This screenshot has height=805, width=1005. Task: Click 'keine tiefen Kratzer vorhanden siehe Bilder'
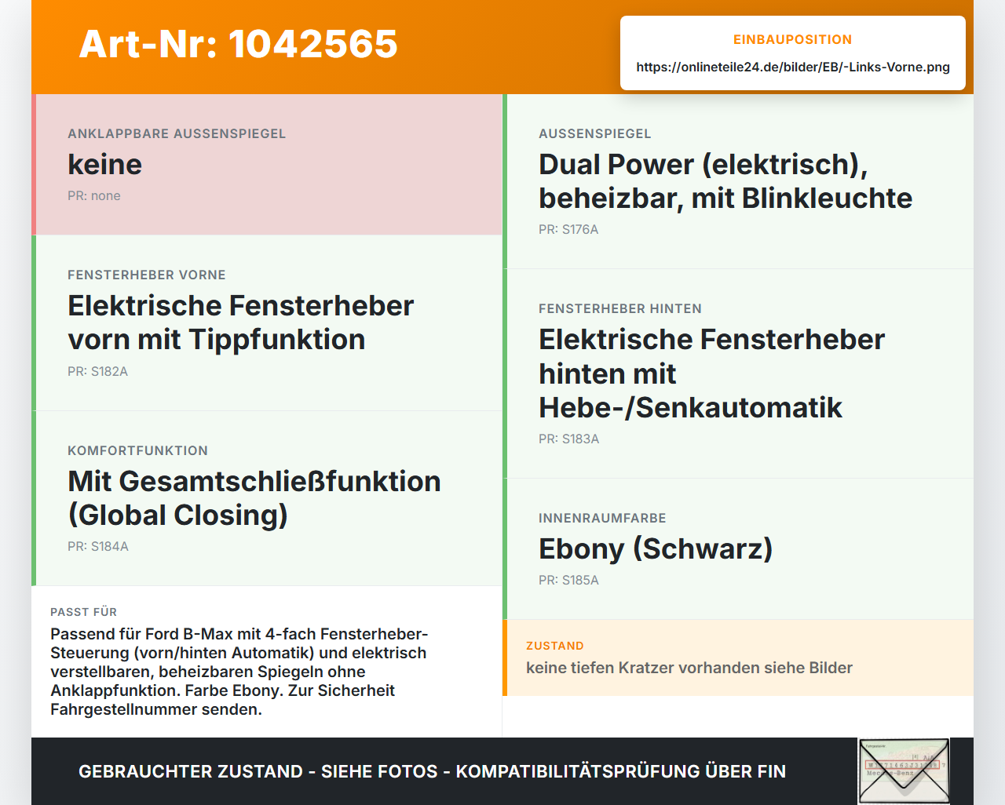tap(689, 668)
